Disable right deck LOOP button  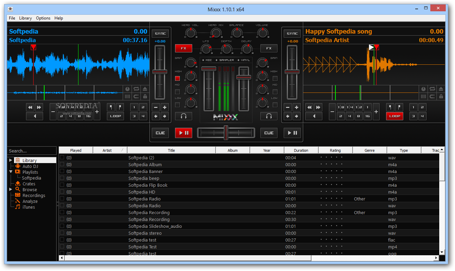[x=394, y=116]
